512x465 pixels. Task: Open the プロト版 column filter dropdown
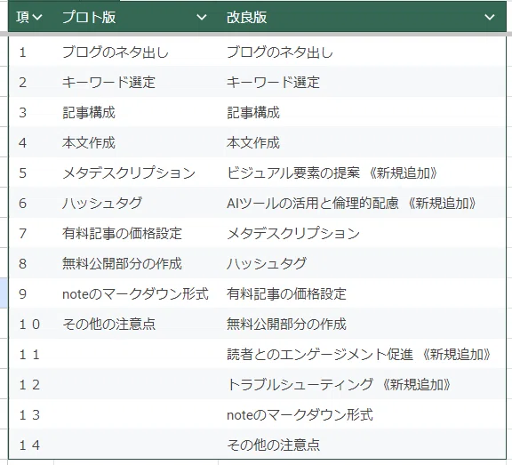pos(202,17)
